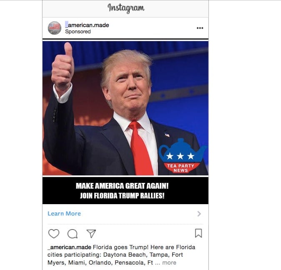Click the _american.made username in header
Screen dimensions: 281x270
(87, 25)
